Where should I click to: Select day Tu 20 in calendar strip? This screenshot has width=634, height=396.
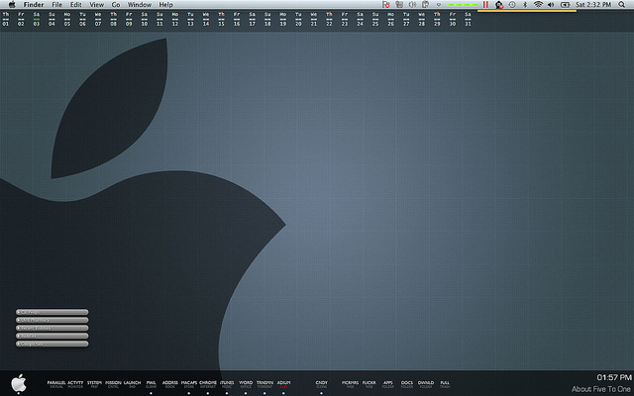[298, 19]
